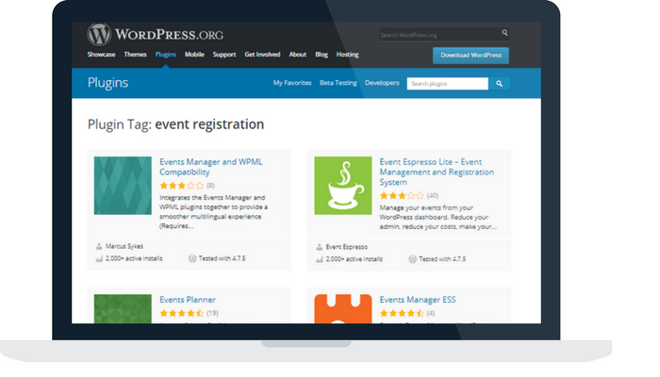Open My Favorites link
Viewport: 660px width, 377px height.
pyautogui.click(x=292, y=83)
